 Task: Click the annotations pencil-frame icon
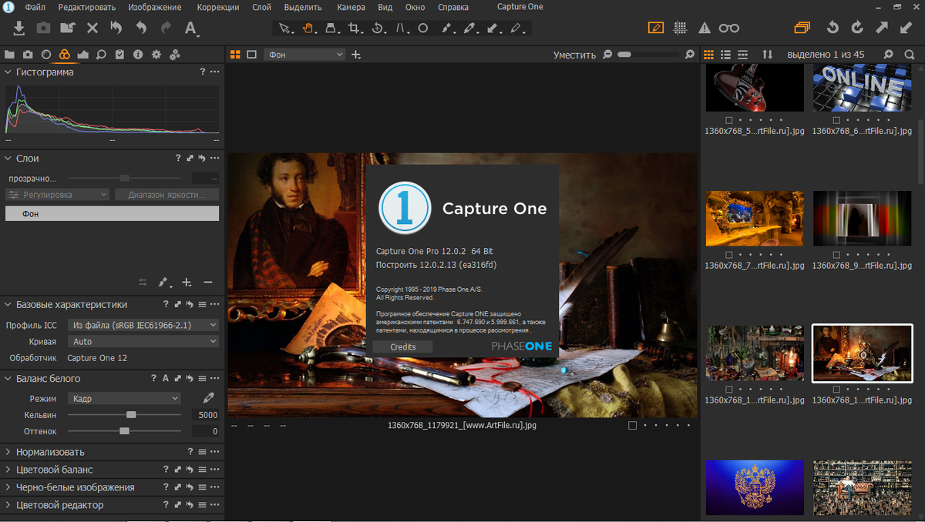coord(656,28)
